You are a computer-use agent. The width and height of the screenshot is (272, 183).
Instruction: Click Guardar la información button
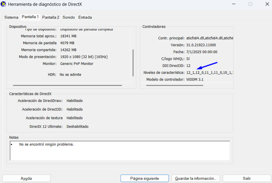[x=196, y=178]
